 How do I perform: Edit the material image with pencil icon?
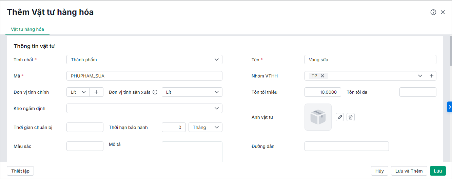(340, 117)
